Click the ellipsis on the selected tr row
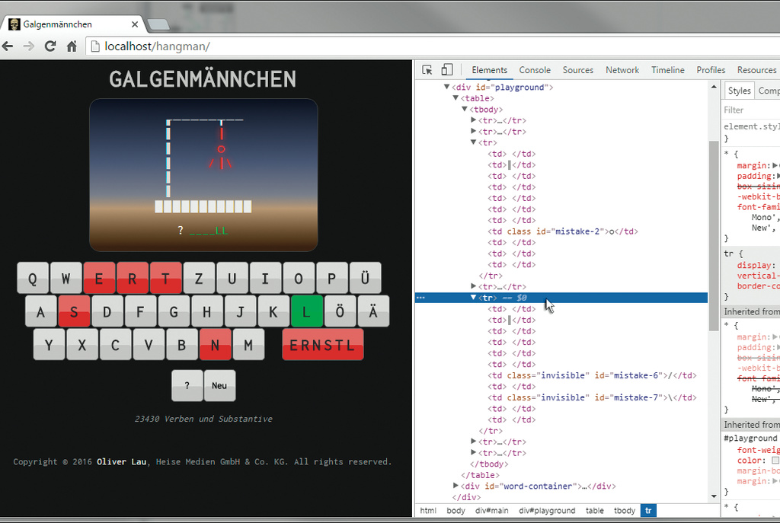Viewport: 780px width, 523px height. click(x=420, y=298)
